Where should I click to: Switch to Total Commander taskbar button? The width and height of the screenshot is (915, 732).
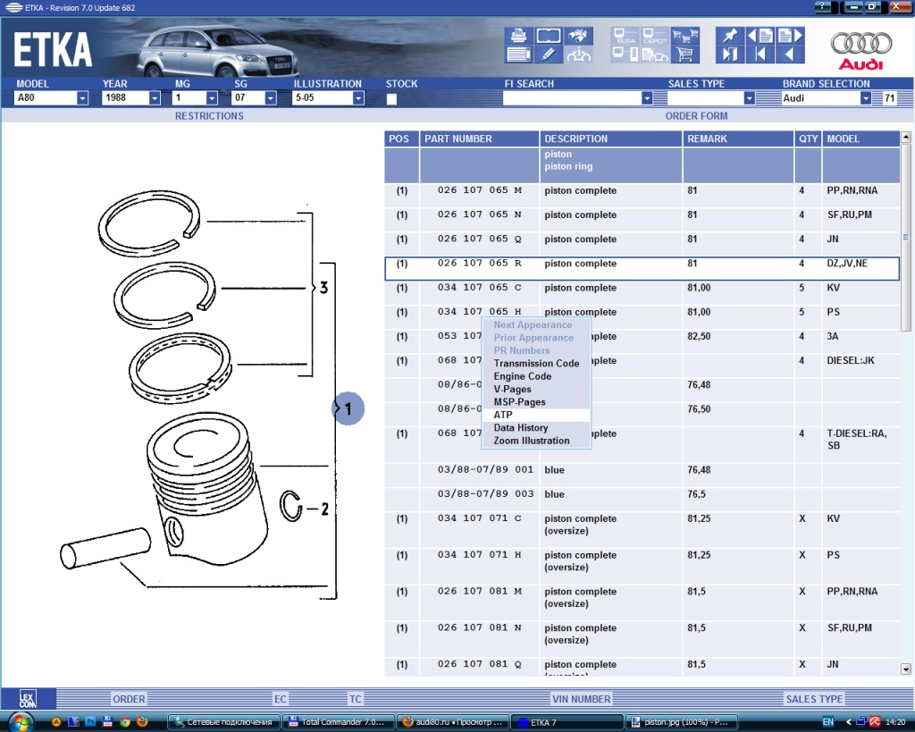pyautogui.click(x=337, y=723)
